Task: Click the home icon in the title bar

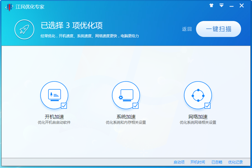Action: coord(211,5)
